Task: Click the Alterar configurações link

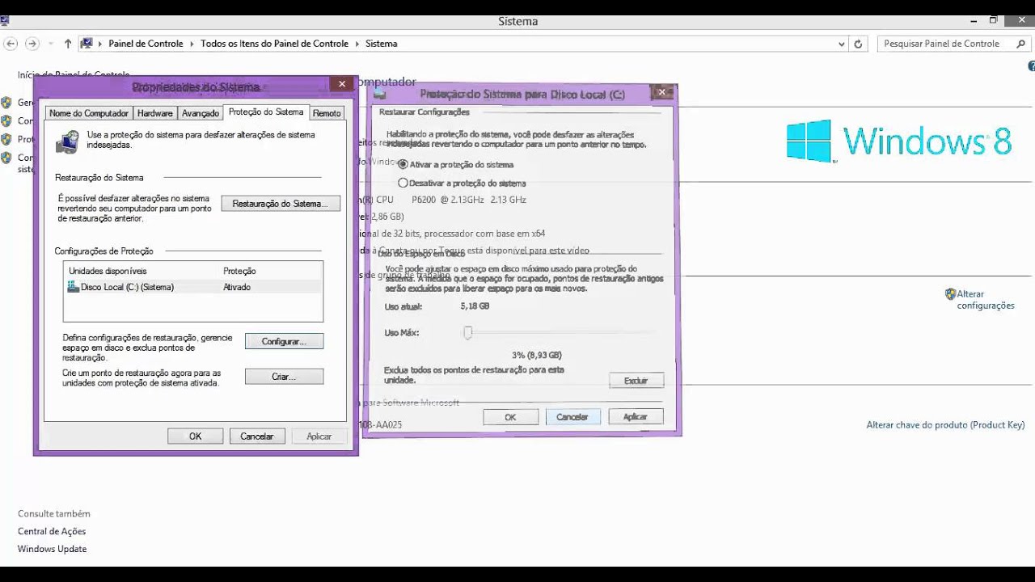Action: tap(985, 300)
